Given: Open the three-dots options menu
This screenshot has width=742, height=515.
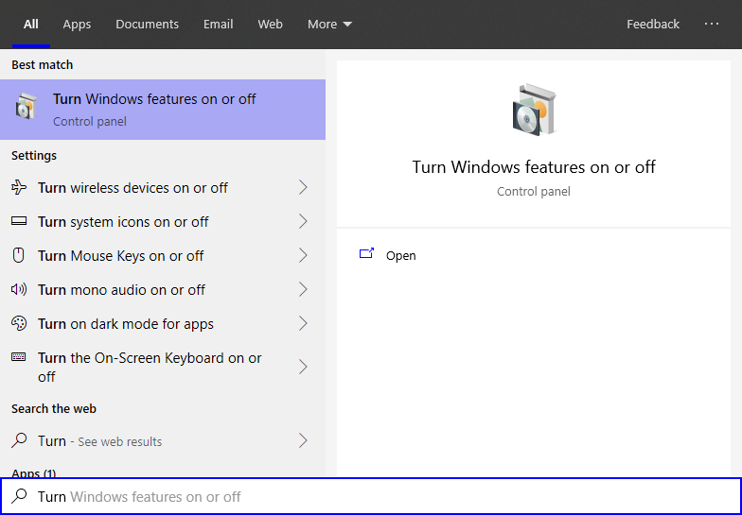Looking at the screenshot, I should (x=712, y=24).
